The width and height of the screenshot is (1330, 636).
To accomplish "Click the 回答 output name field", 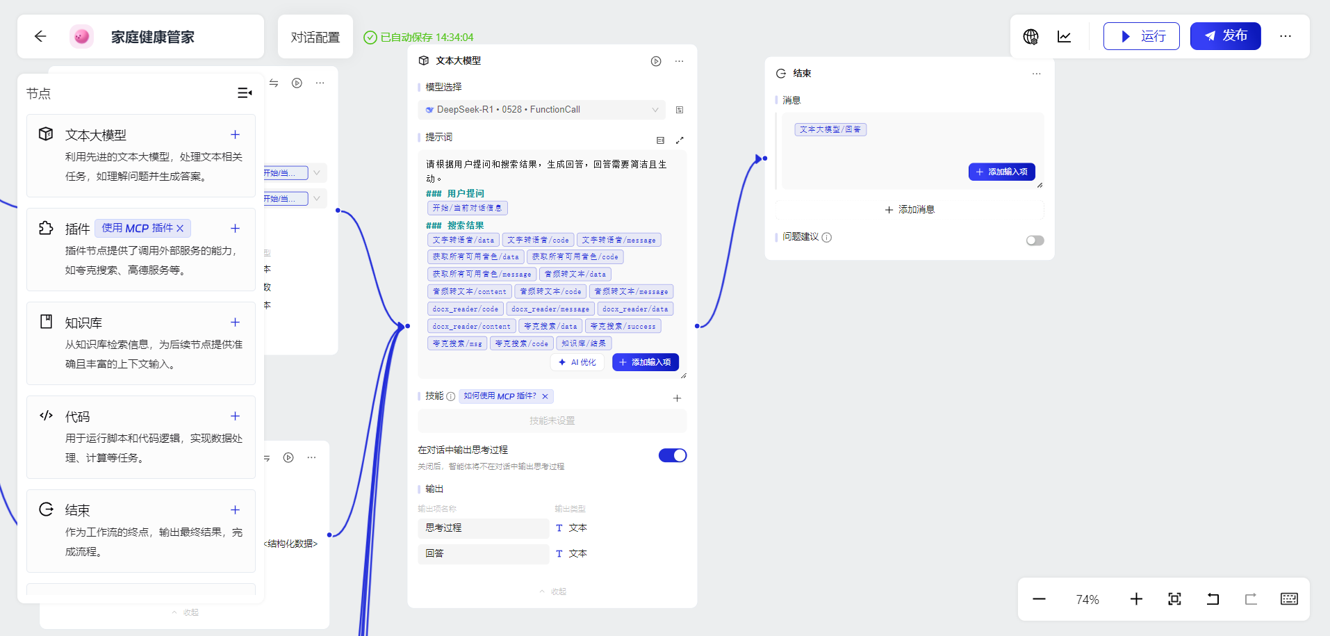I will (x=484, y=554).
